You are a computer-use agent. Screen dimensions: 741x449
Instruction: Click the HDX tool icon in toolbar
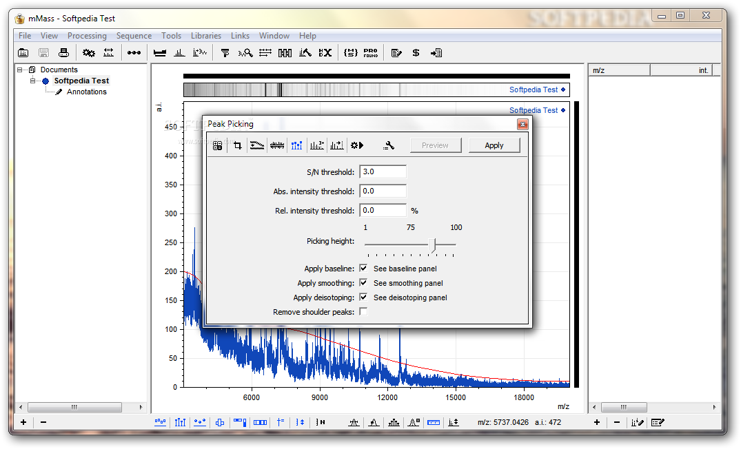coord(325,53)
